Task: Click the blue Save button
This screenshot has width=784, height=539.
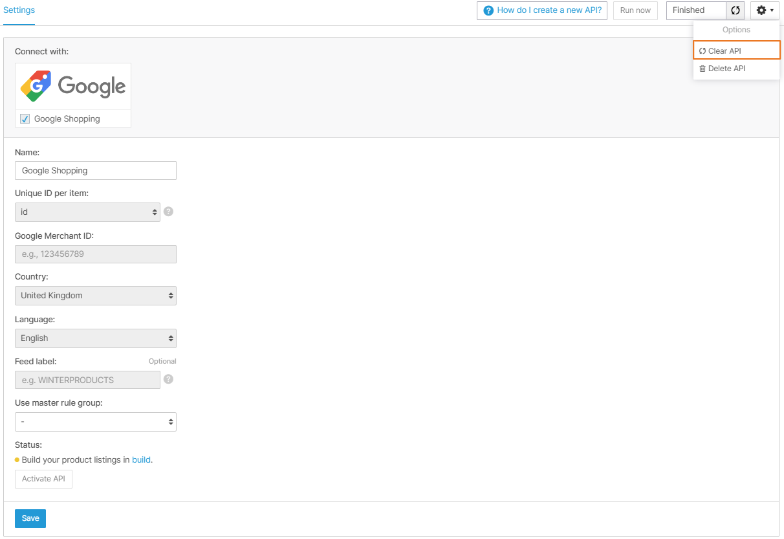Action: pyautogui.click(x=30, y=518)
